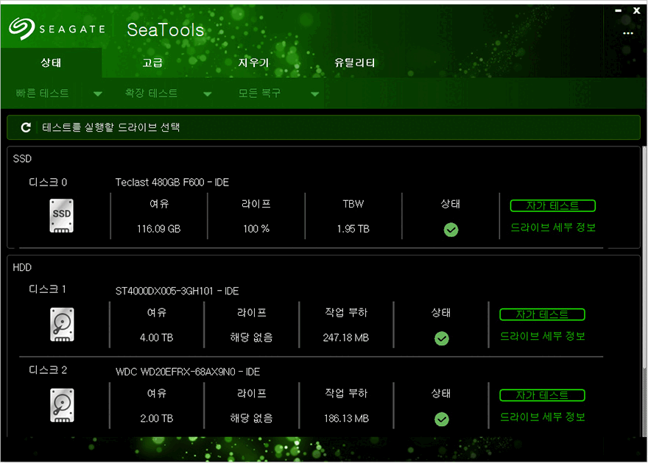
Task: Click the Seagate logo icon
Action: pos(22,29)
